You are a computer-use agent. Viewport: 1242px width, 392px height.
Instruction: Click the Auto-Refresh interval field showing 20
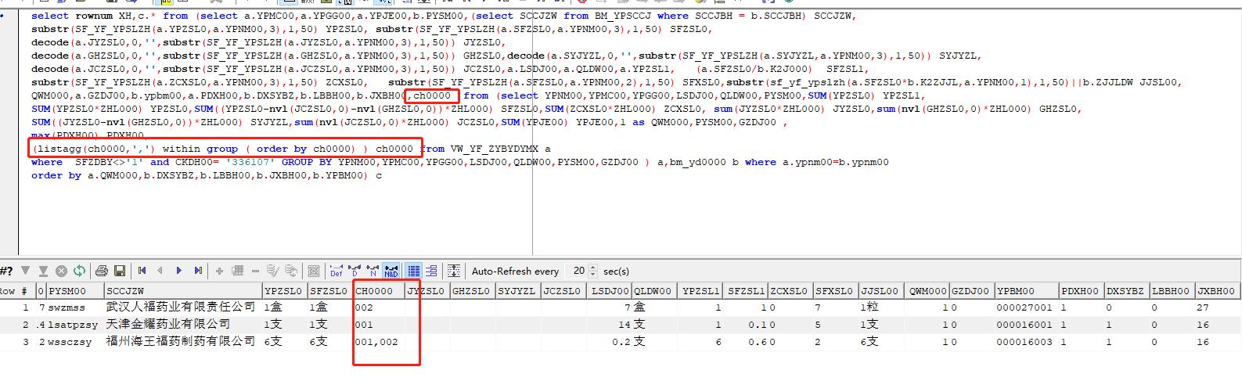[575, 271]
